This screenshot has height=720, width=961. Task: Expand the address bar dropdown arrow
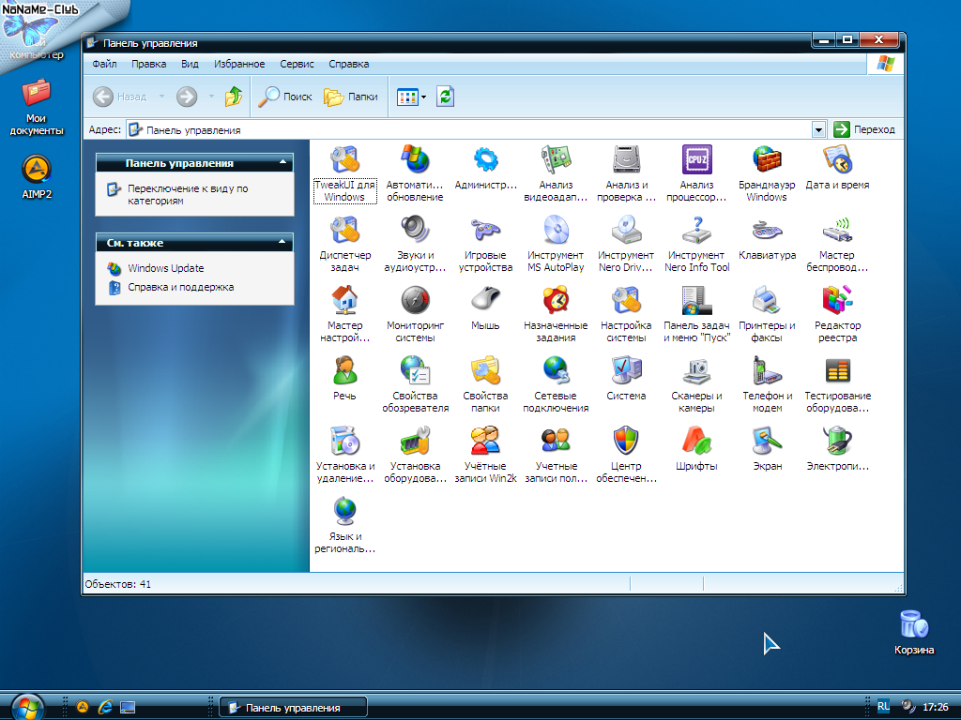tap(818, 129)
